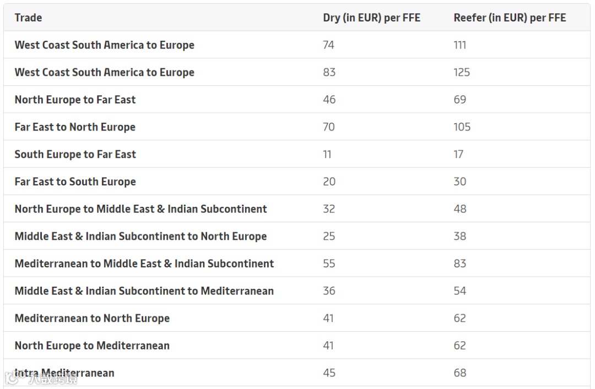Select the North Europe to Far East row label

pos(75,100)
